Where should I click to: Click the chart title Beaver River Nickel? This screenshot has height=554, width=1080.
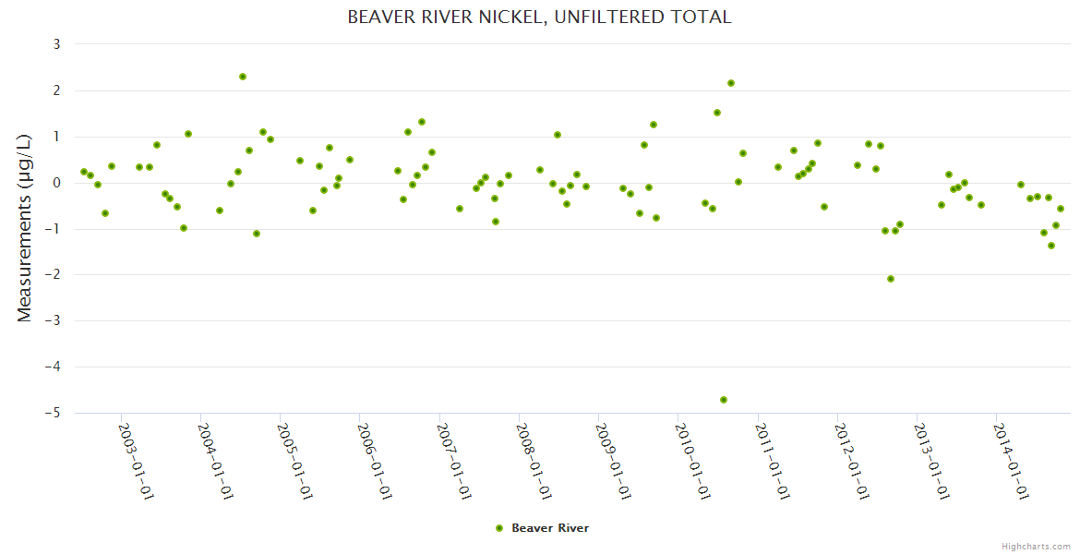point(539,17)
